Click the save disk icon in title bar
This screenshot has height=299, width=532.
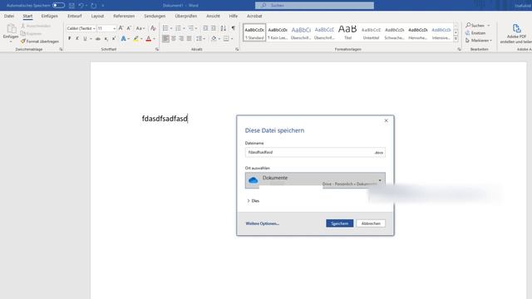click(x=71, y=6)
